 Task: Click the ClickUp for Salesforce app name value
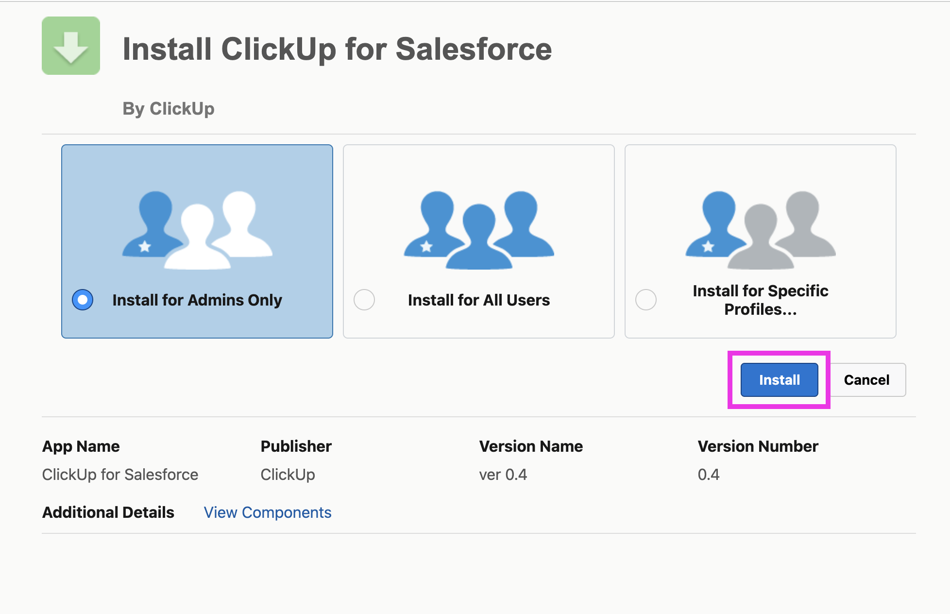coord(120,475)
